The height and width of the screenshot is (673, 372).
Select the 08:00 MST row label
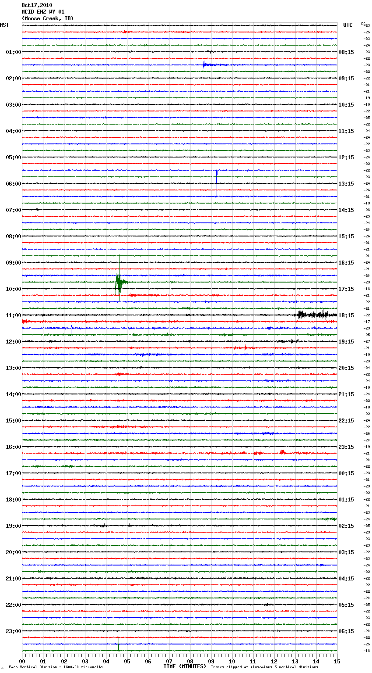click(13, 236)
